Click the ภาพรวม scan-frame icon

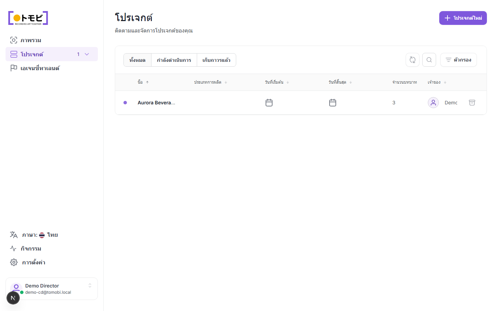pyautogui.click(x=13, y=40)
